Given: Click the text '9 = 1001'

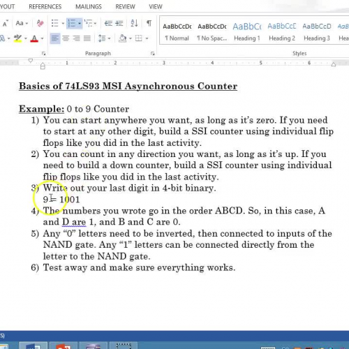Looking at the screenshot, I should point(61,200).
